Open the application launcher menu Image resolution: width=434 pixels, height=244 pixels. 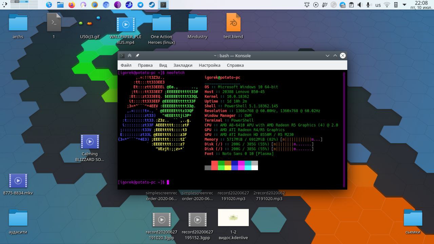pyautogui.click(x=4, y=5)
